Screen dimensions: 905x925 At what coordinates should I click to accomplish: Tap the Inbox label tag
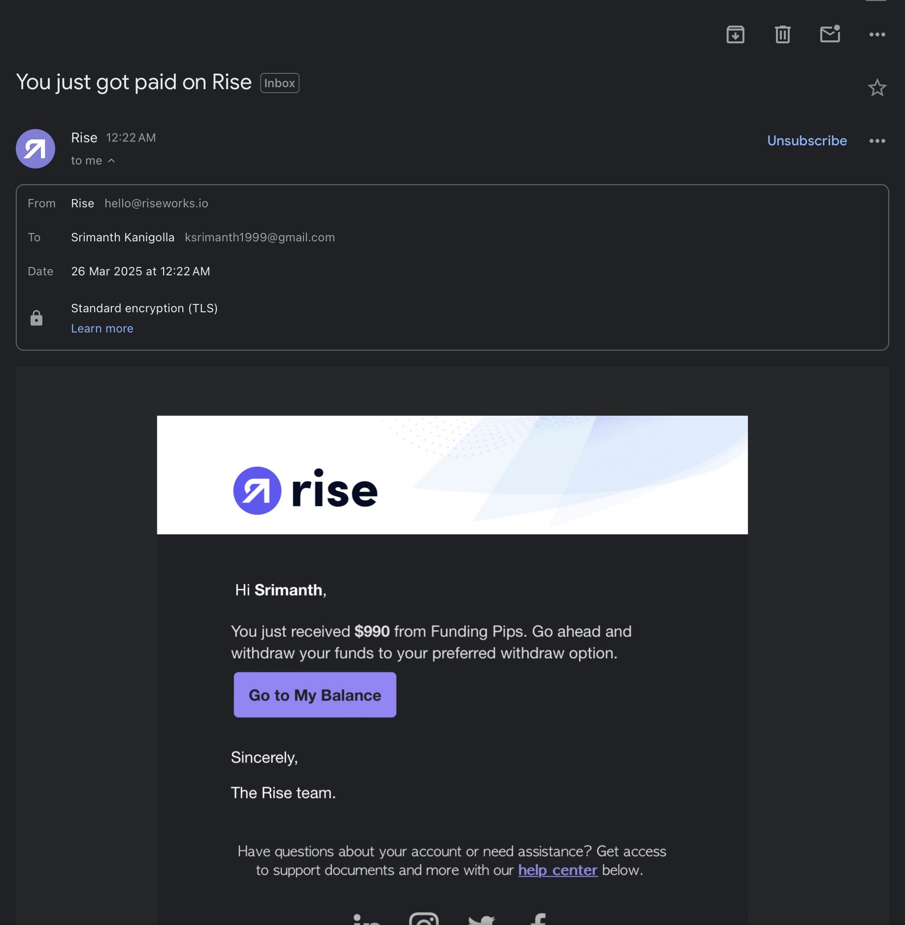279,83
